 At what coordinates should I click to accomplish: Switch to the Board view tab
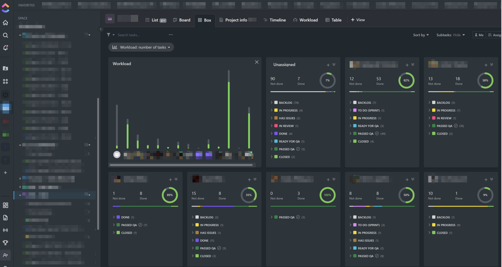coord(182,20)
